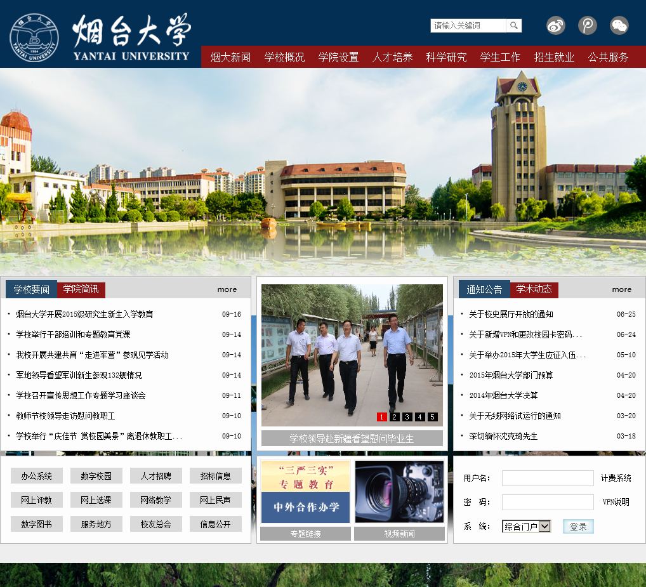Click the 网络教学 button
The height and width of the screenshot is (587, 646).
tap(155, 499)
